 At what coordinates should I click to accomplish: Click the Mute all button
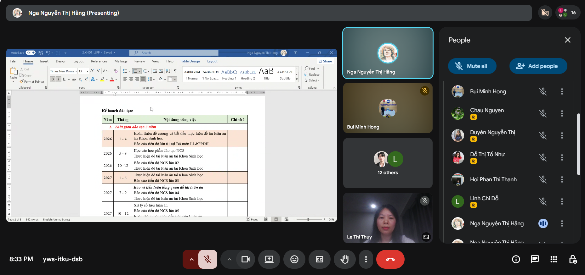click(472, 66)
